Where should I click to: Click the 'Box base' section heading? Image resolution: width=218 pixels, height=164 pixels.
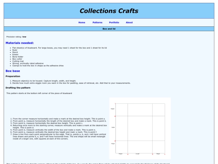[x=13, y=71]
